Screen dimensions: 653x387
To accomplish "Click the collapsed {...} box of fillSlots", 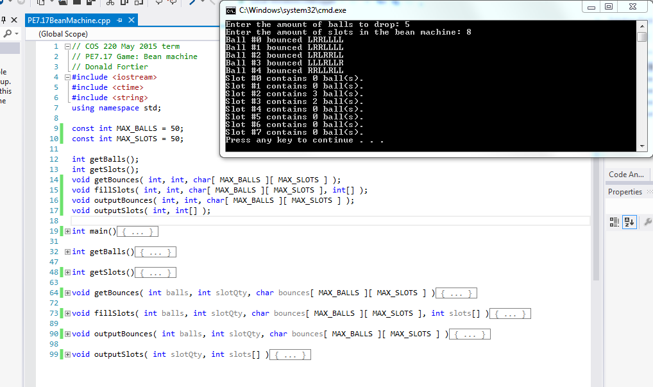I will pyautogui.click(x=510, y=314).
